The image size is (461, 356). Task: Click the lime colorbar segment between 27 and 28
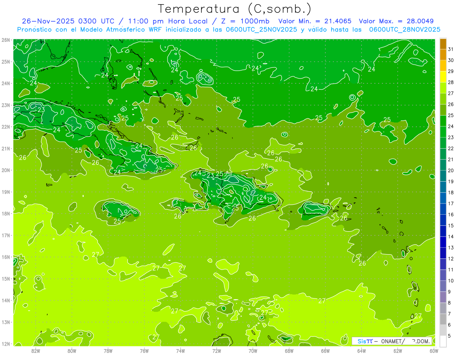443,88
